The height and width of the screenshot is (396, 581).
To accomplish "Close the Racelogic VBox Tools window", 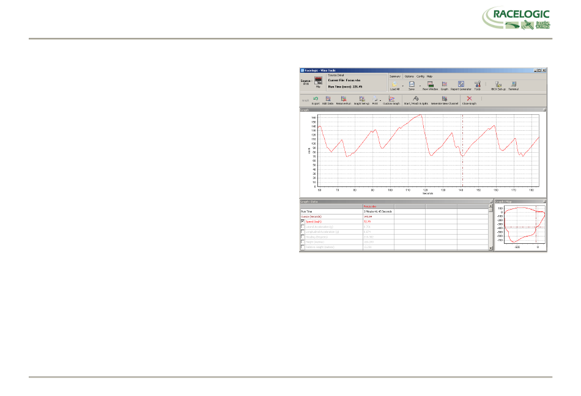I will coord(544,70).
